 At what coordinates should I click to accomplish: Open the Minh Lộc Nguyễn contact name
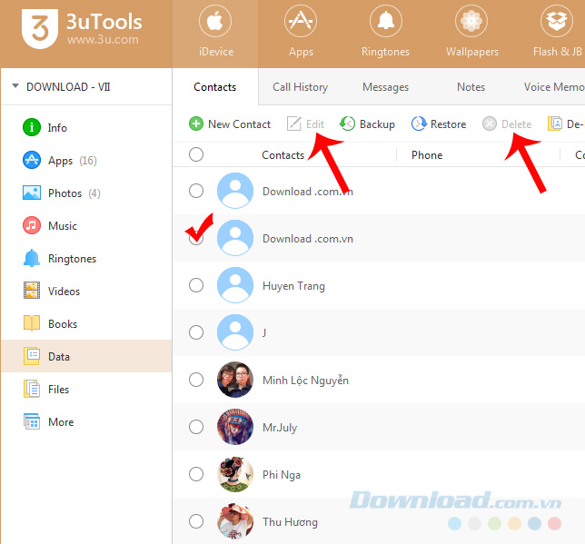click(x=305, y=381)
